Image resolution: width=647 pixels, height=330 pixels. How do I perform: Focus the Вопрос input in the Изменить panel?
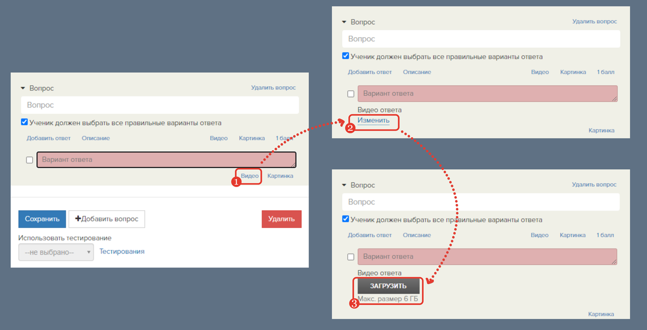coord(481,39)
